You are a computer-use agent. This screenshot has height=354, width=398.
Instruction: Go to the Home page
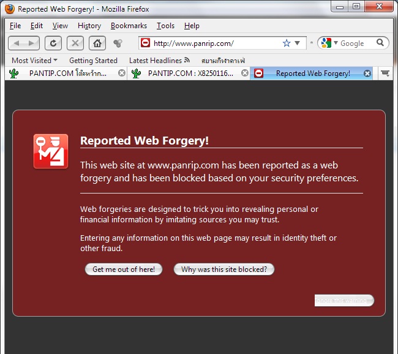(97, 43)
